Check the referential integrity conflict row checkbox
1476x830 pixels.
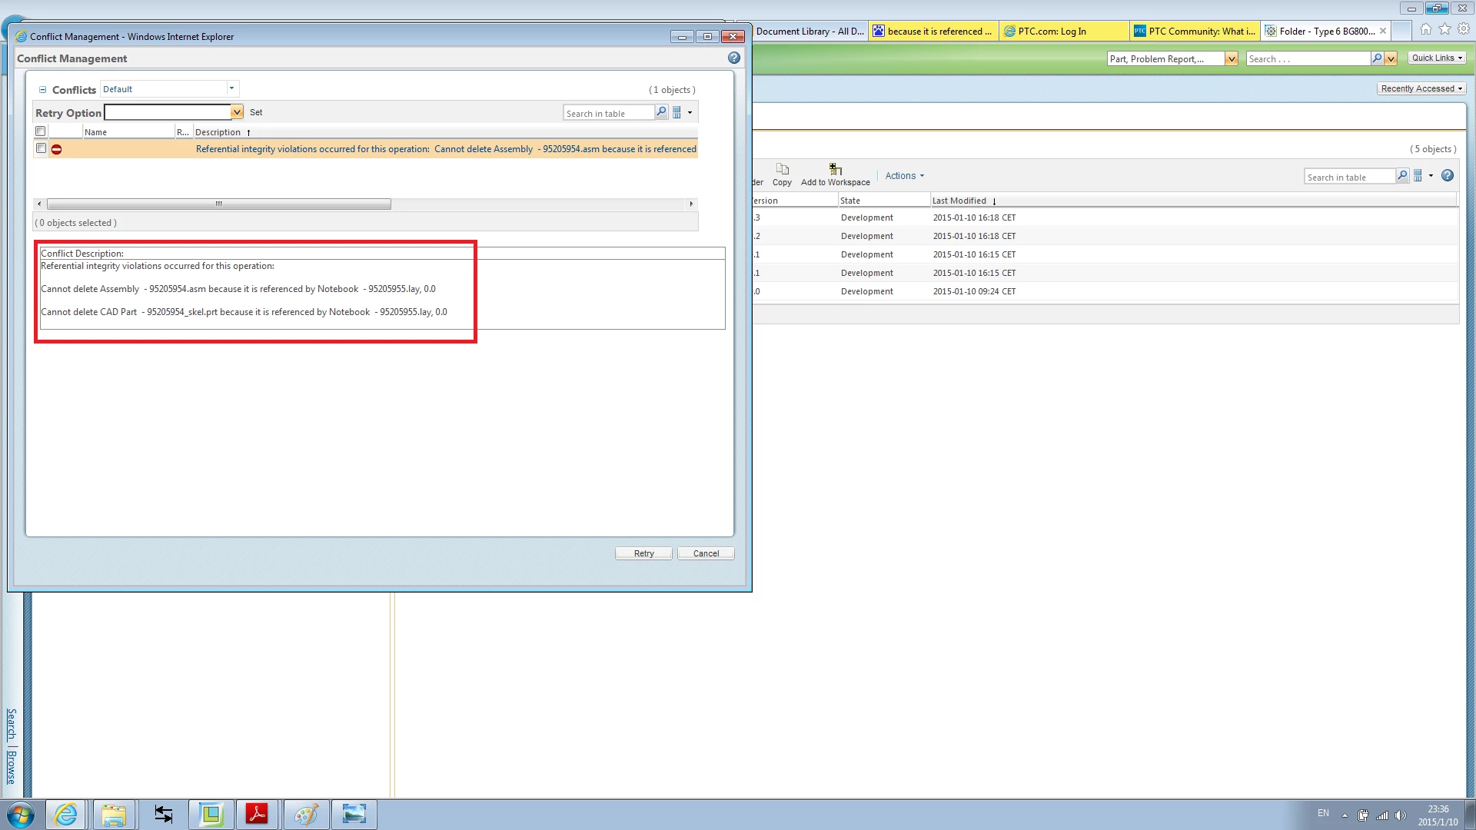click(42, 148)
